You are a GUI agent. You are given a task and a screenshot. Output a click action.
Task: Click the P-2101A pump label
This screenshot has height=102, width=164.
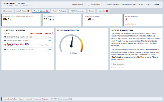6,33
